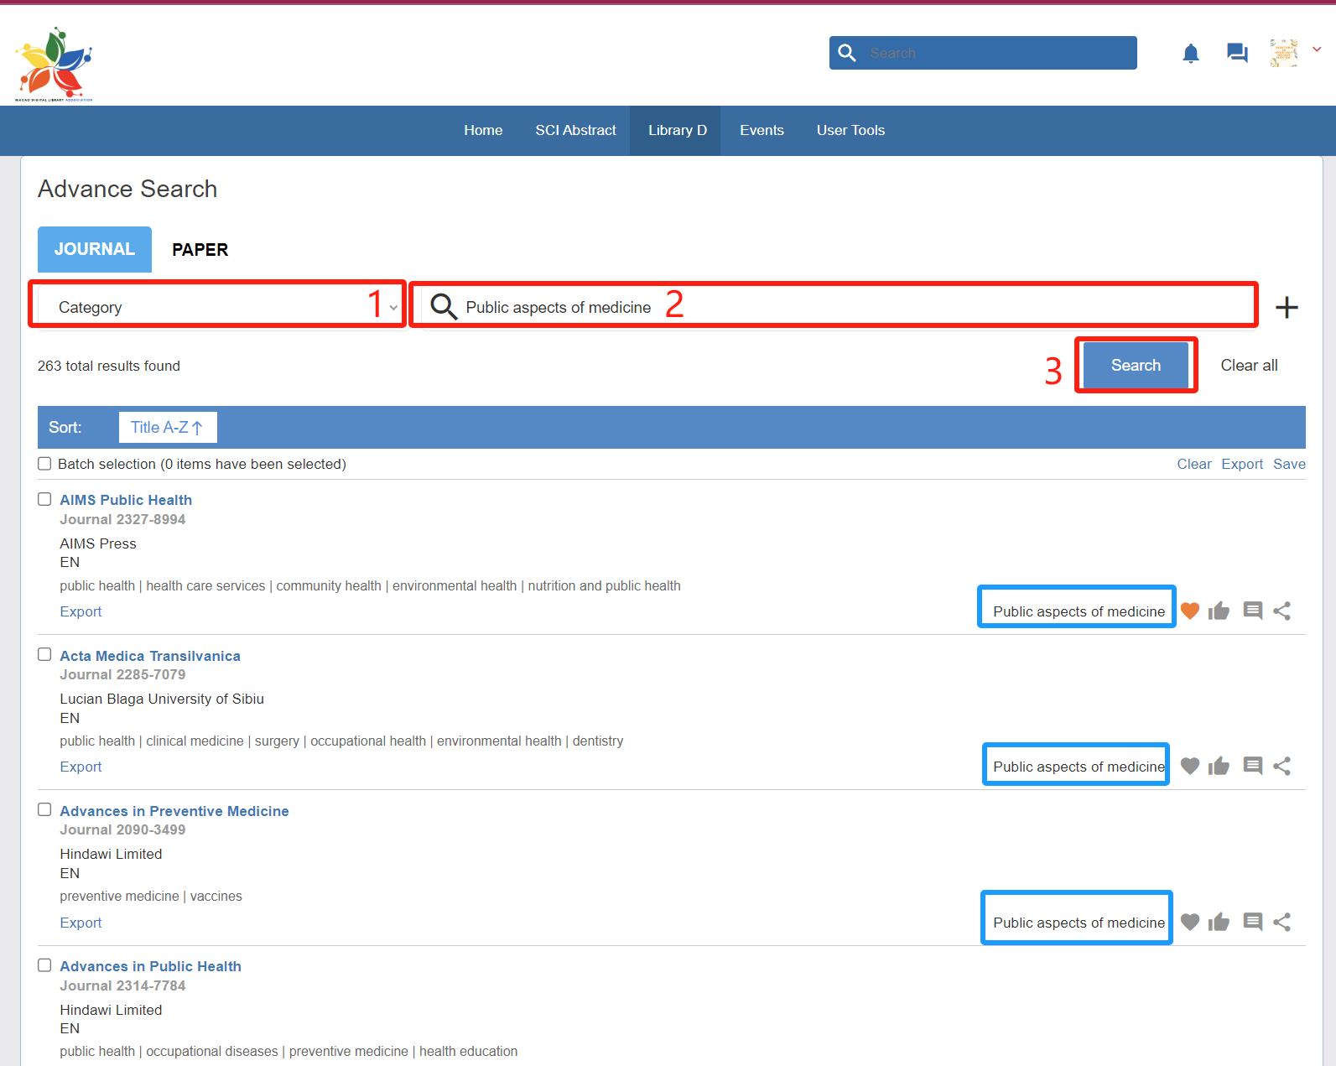
Task: Open the Category field dropdown
Action: (x=218, y=308)
